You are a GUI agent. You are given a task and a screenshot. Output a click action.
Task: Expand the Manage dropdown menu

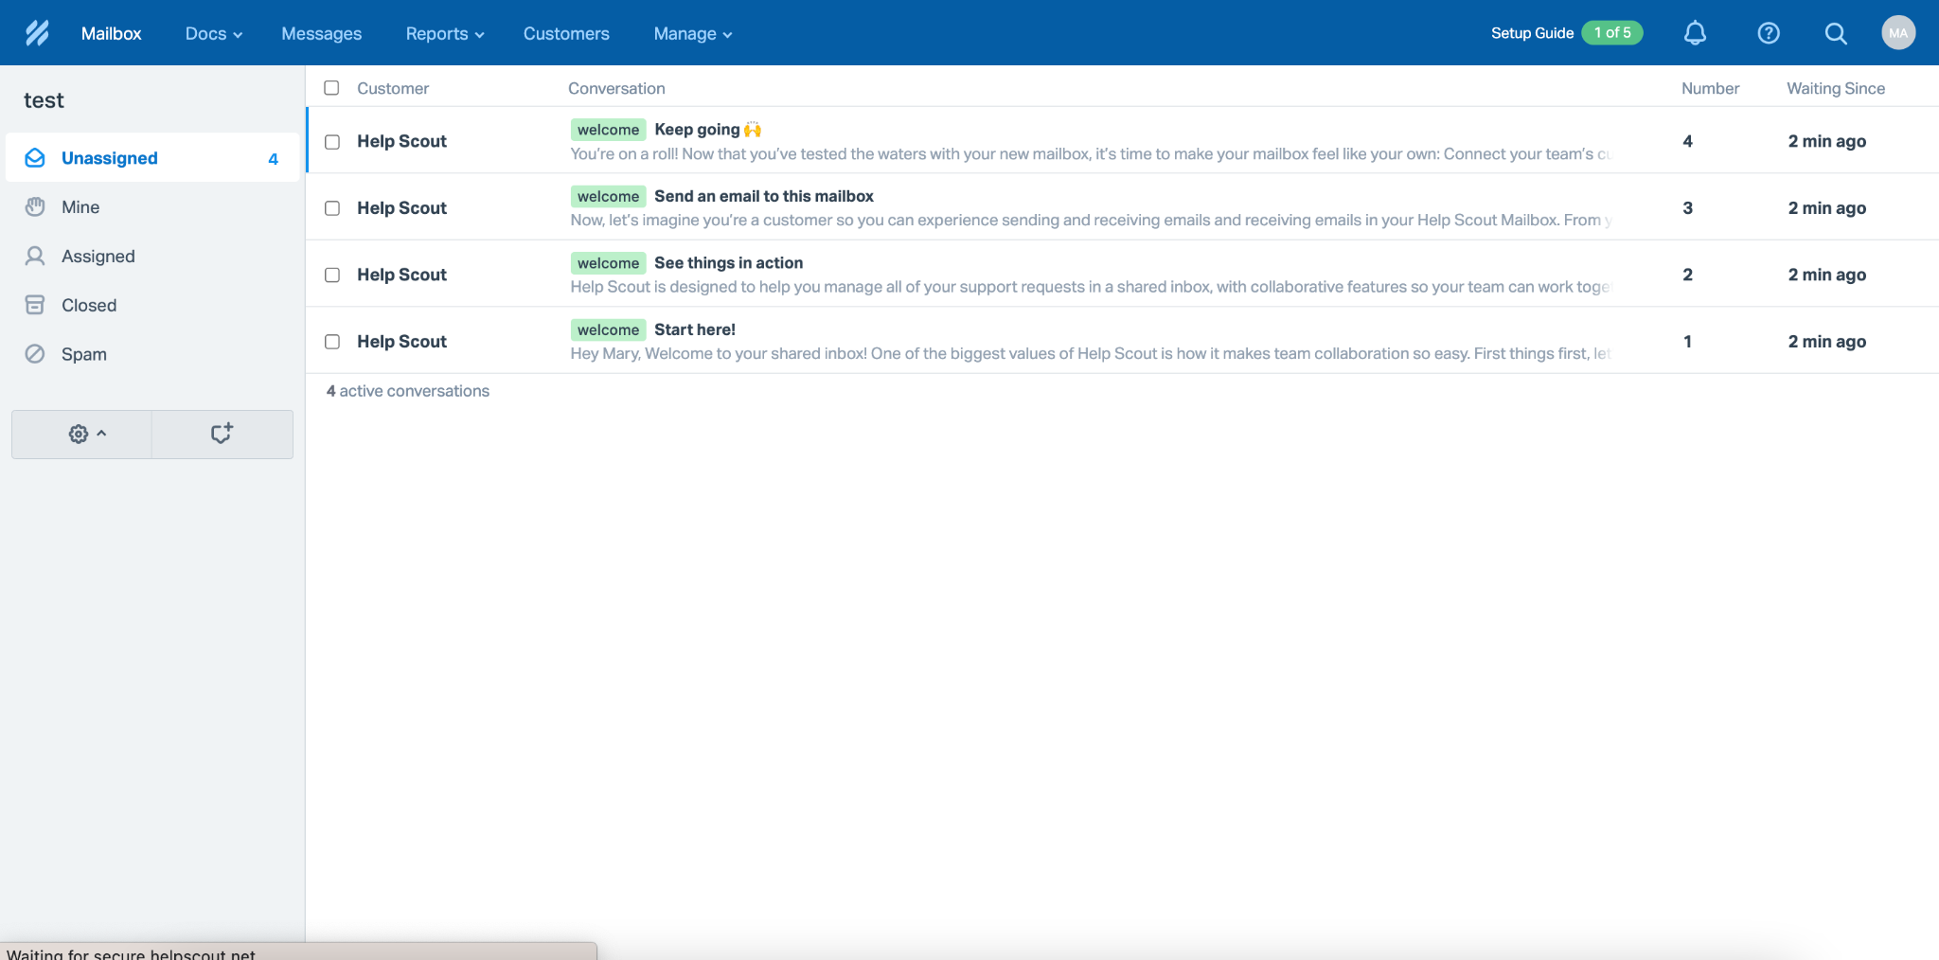693,33
